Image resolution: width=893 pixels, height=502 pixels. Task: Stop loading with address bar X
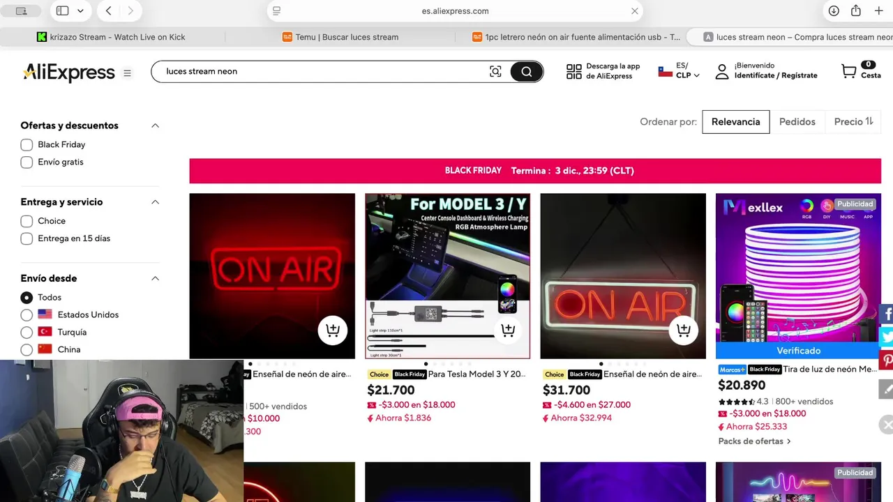coord(634,11)
